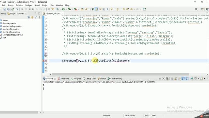Click the Last Edit Location arrow icon
Image resolution: width=209 pixels, height=118 pixels.
pyautogui.click(x=124, y=9)
